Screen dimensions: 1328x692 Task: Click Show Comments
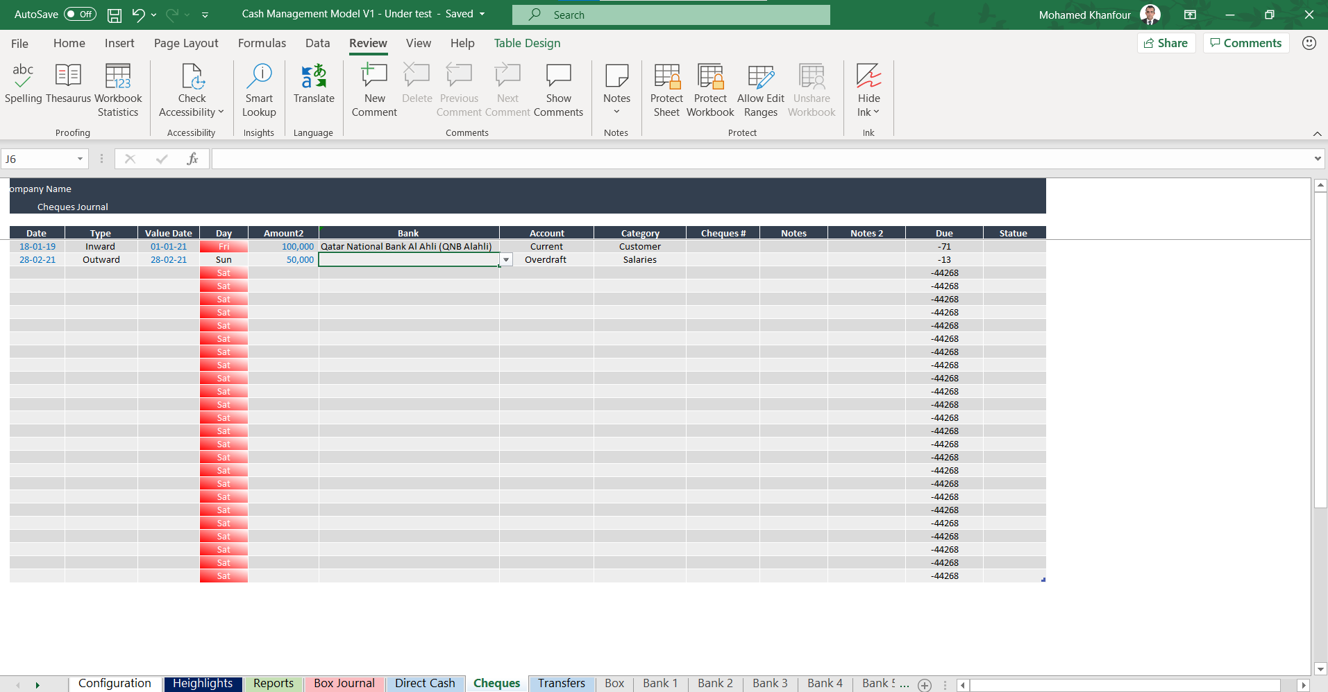click(x=558, y=90)
